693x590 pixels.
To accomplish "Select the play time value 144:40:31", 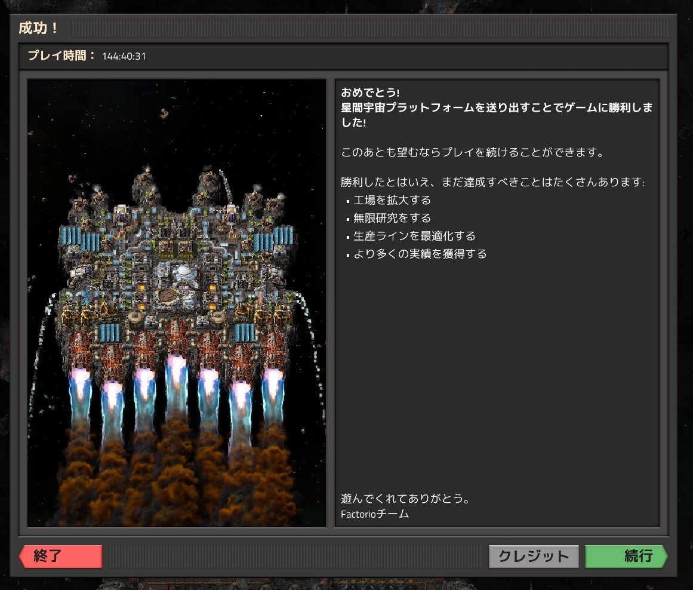I will click(124, 56).
